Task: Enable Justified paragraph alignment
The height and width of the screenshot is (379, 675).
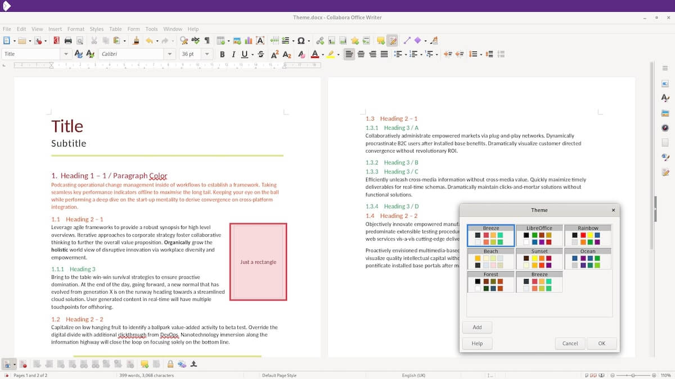Action: (384, 54)
